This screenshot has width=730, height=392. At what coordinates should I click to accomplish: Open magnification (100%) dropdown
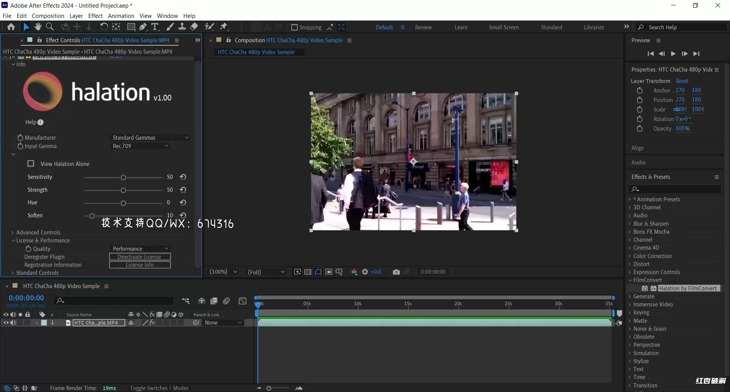pyautogui.click(x=224, y=272)
